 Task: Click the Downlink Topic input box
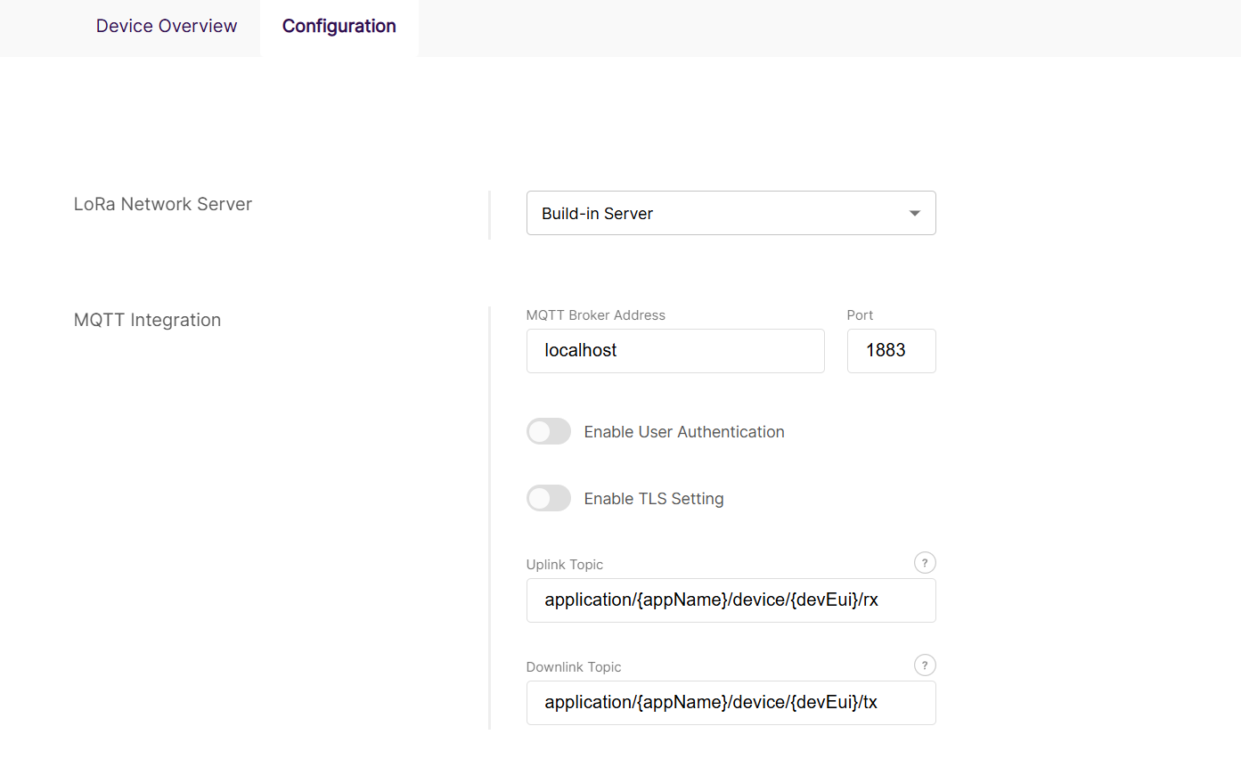point(730,703)
